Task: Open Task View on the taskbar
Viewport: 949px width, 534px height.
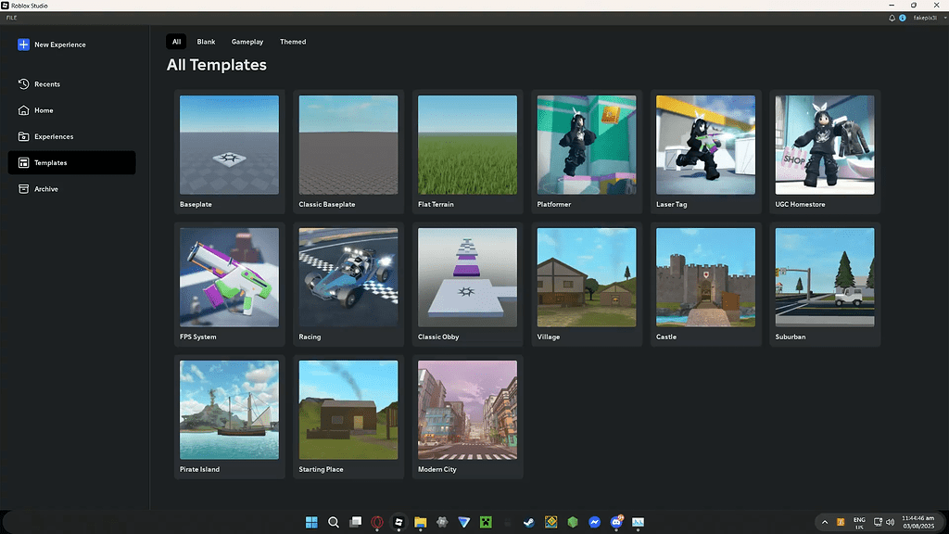Action: [355, 522]
